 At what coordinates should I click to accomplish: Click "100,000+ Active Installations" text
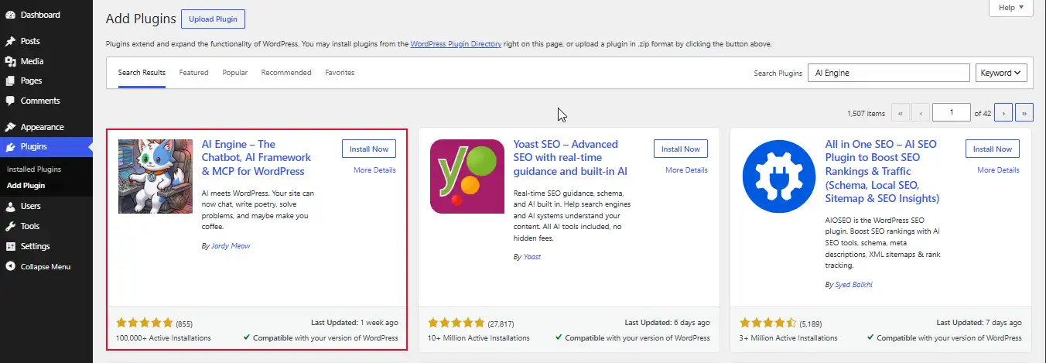(164, 338)
